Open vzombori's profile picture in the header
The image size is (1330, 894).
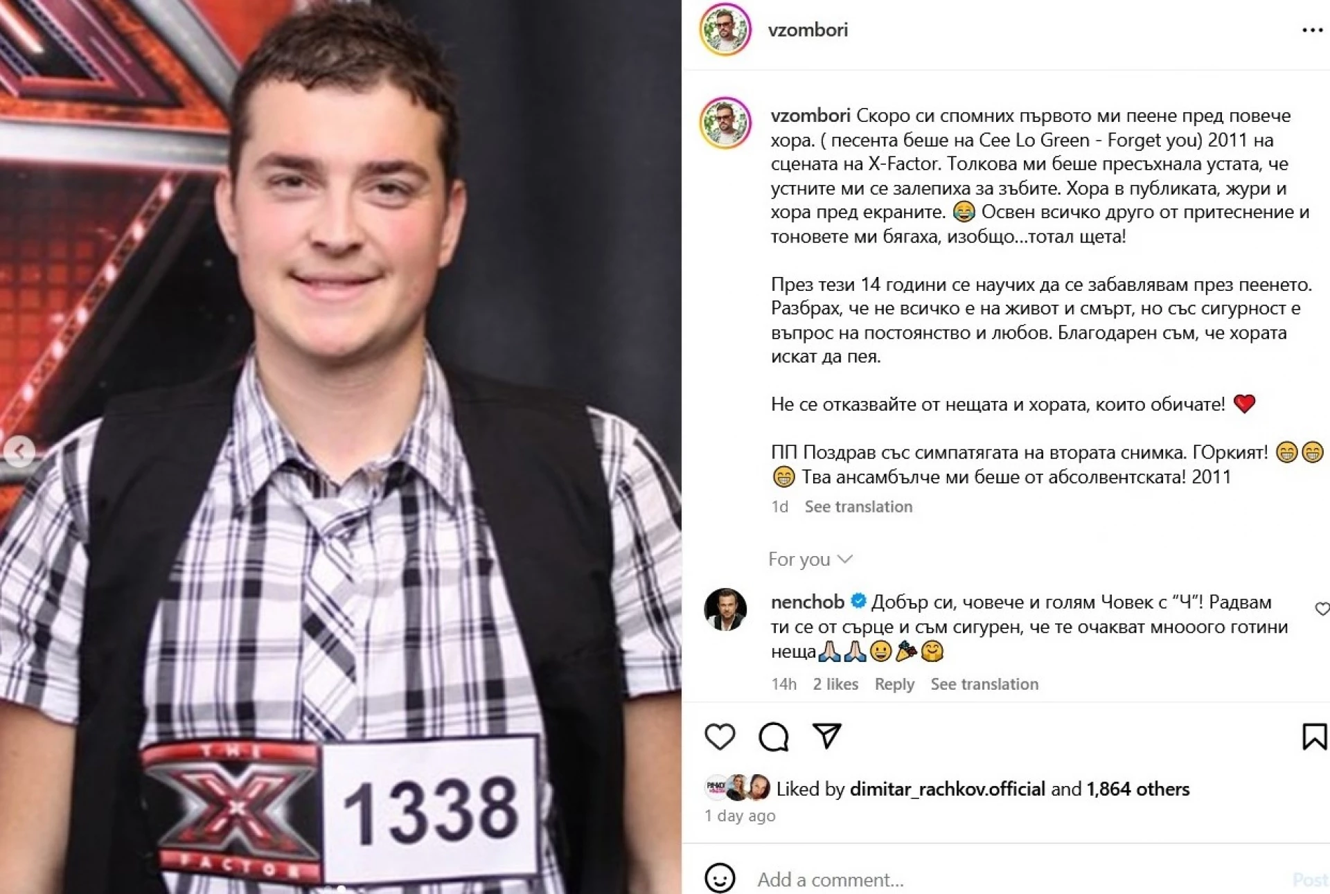click(725, 30)
